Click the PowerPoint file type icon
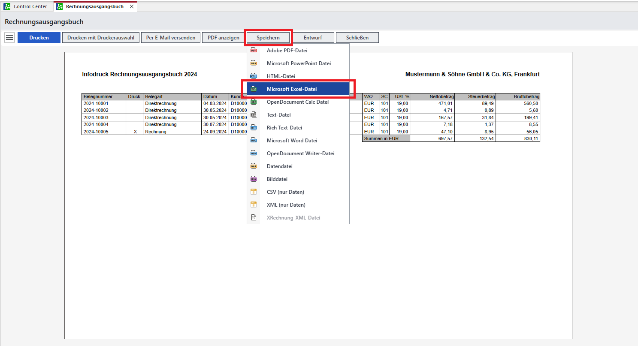Screen dimensions: 638x346 tap(254, 63)
